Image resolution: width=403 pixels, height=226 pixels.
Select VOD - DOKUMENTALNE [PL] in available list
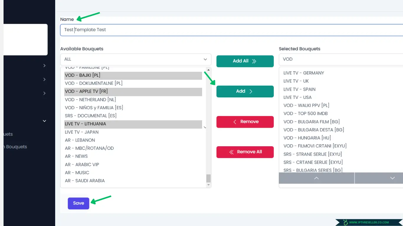point(94,83)
